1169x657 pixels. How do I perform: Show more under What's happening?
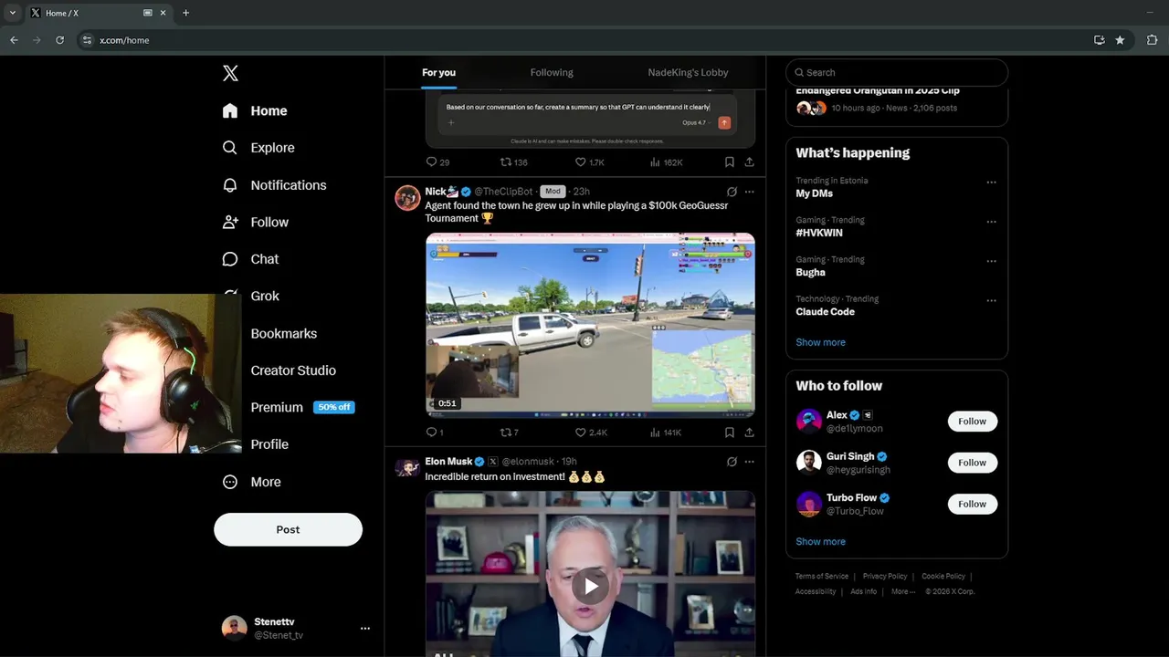click(820, 342)
